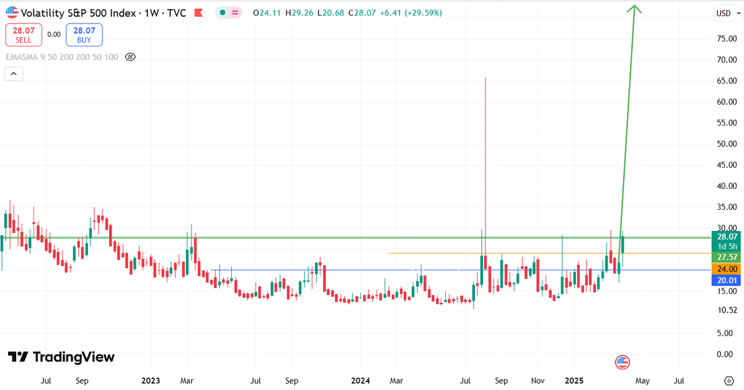The height and width of the screenshot is (390, 744).
Task: Click the green market status dot
Action: (x=223, y=12)
